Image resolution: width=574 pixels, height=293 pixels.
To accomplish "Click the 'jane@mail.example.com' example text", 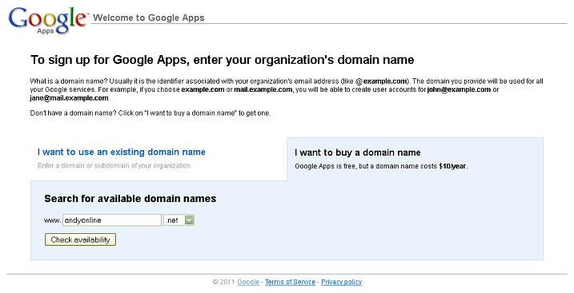I will pyautogui.click(x=69, y=98).
